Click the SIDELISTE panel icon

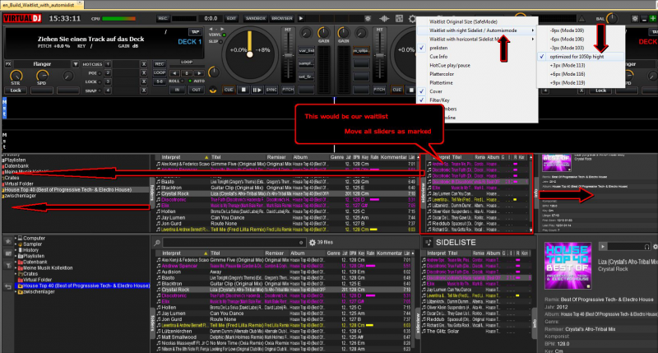tap(428, 242)
